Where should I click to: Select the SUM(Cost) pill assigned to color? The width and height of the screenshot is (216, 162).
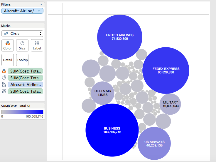pyautogui.click(x=25, y=71)
